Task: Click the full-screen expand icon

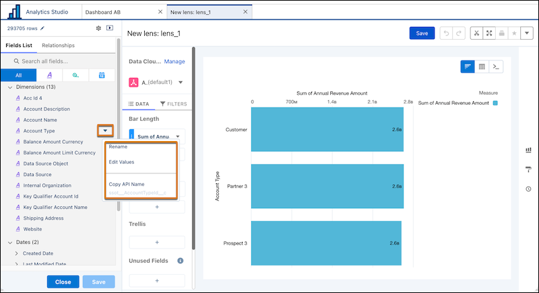Action: [x=489, y=33]
